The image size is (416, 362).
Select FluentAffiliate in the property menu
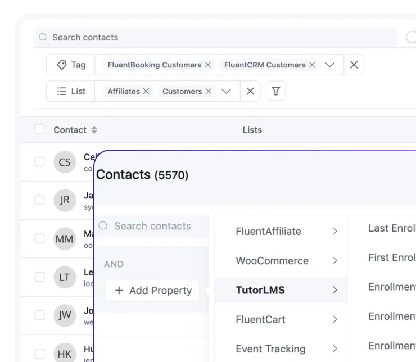click(281, 231)
